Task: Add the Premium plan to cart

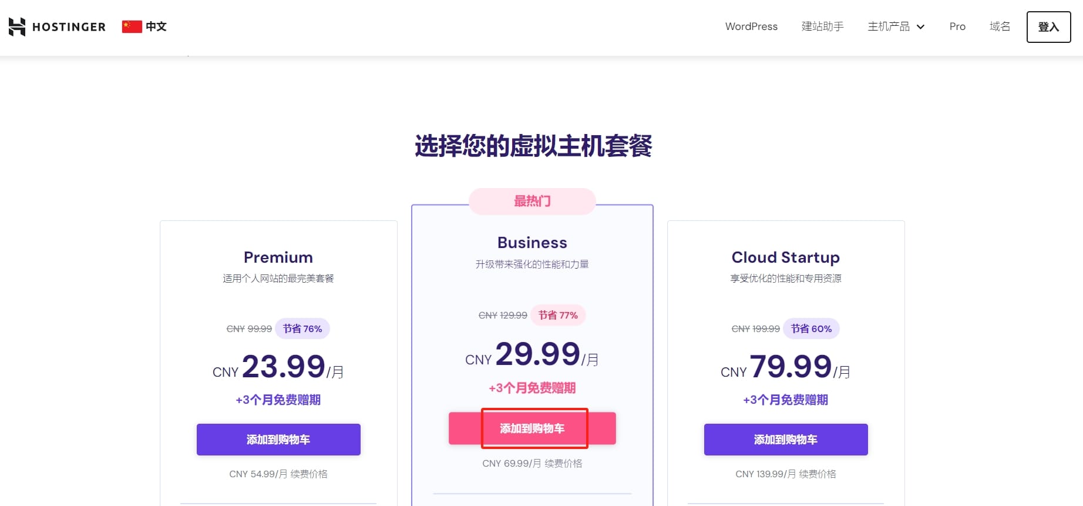Action: pos(278,440)
